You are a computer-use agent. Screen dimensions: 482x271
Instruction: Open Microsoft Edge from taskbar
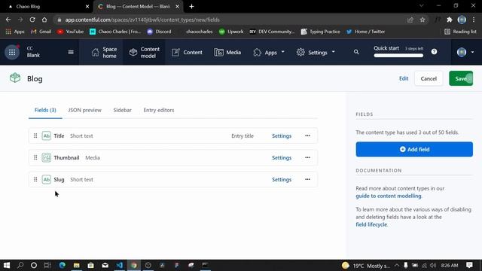tap(62, 265)
